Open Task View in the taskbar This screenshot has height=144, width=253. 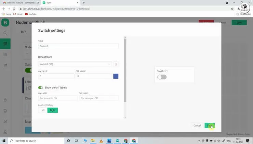pyautogui.click(x=77, y=141)
